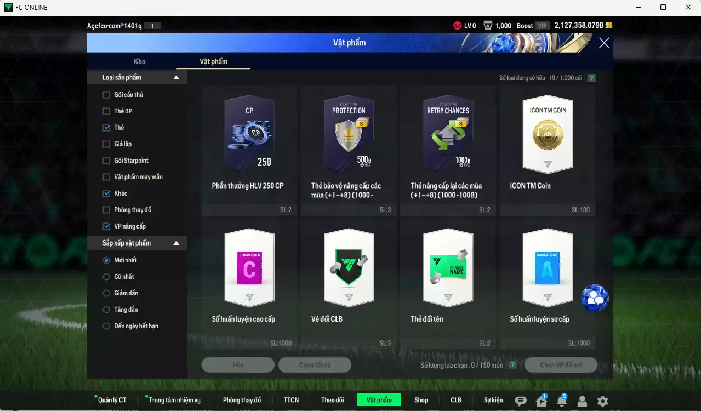Close the Vật phẩm panel with X
Image resolution: width=701 pixels, height=411 pixels.
[x=604, y=43]
